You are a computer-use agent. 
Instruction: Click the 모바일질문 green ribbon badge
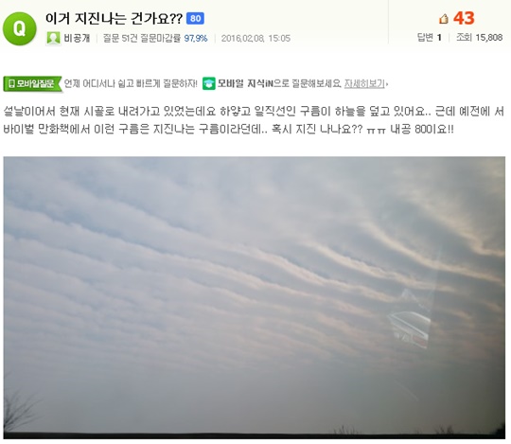coord(32,83)
